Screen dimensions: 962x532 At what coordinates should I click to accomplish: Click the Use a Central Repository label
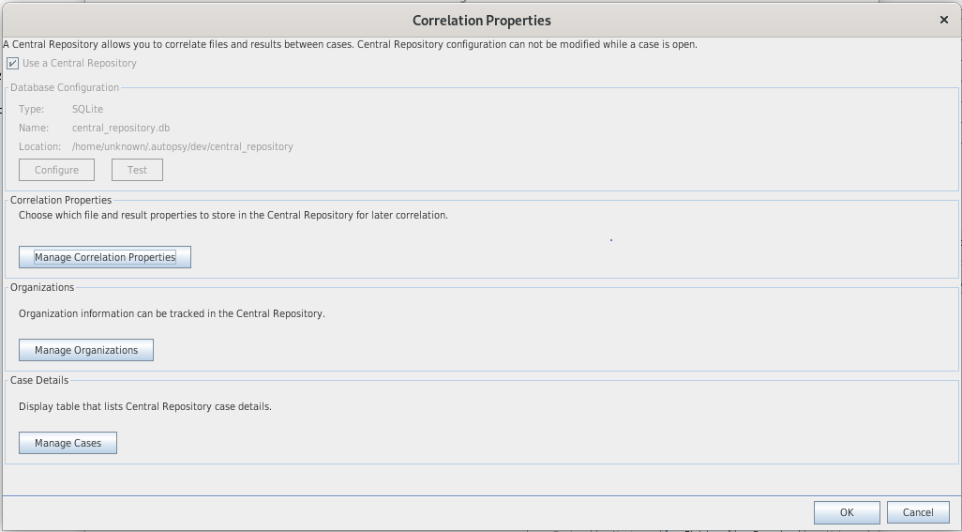(80, 64)
